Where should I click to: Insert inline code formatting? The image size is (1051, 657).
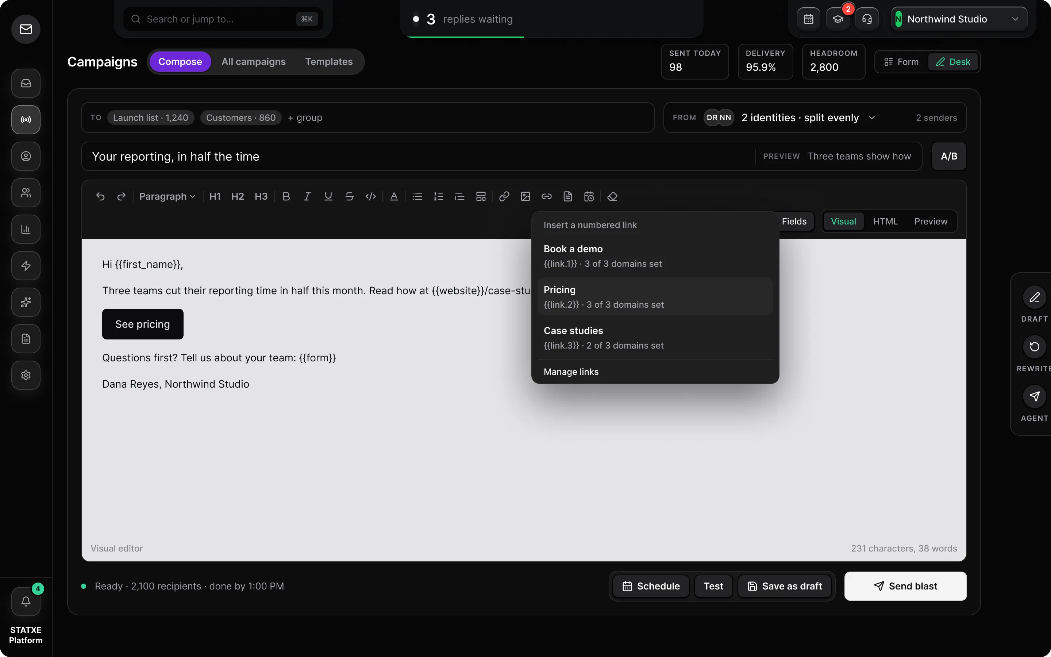[x=370, y=196]
